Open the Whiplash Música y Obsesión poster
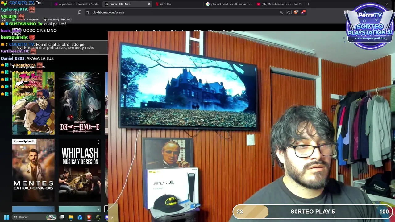This screenshot has width=395, height=222. click(80, 170)
